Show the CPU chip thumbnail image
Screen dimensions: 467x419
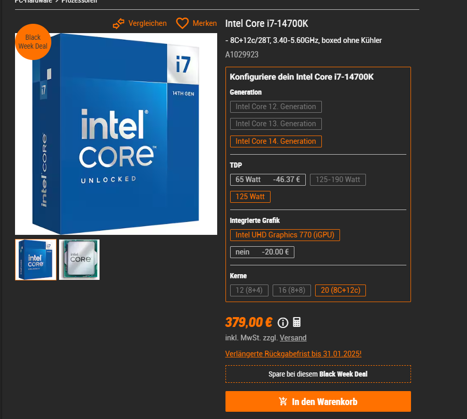pos(79,260)
